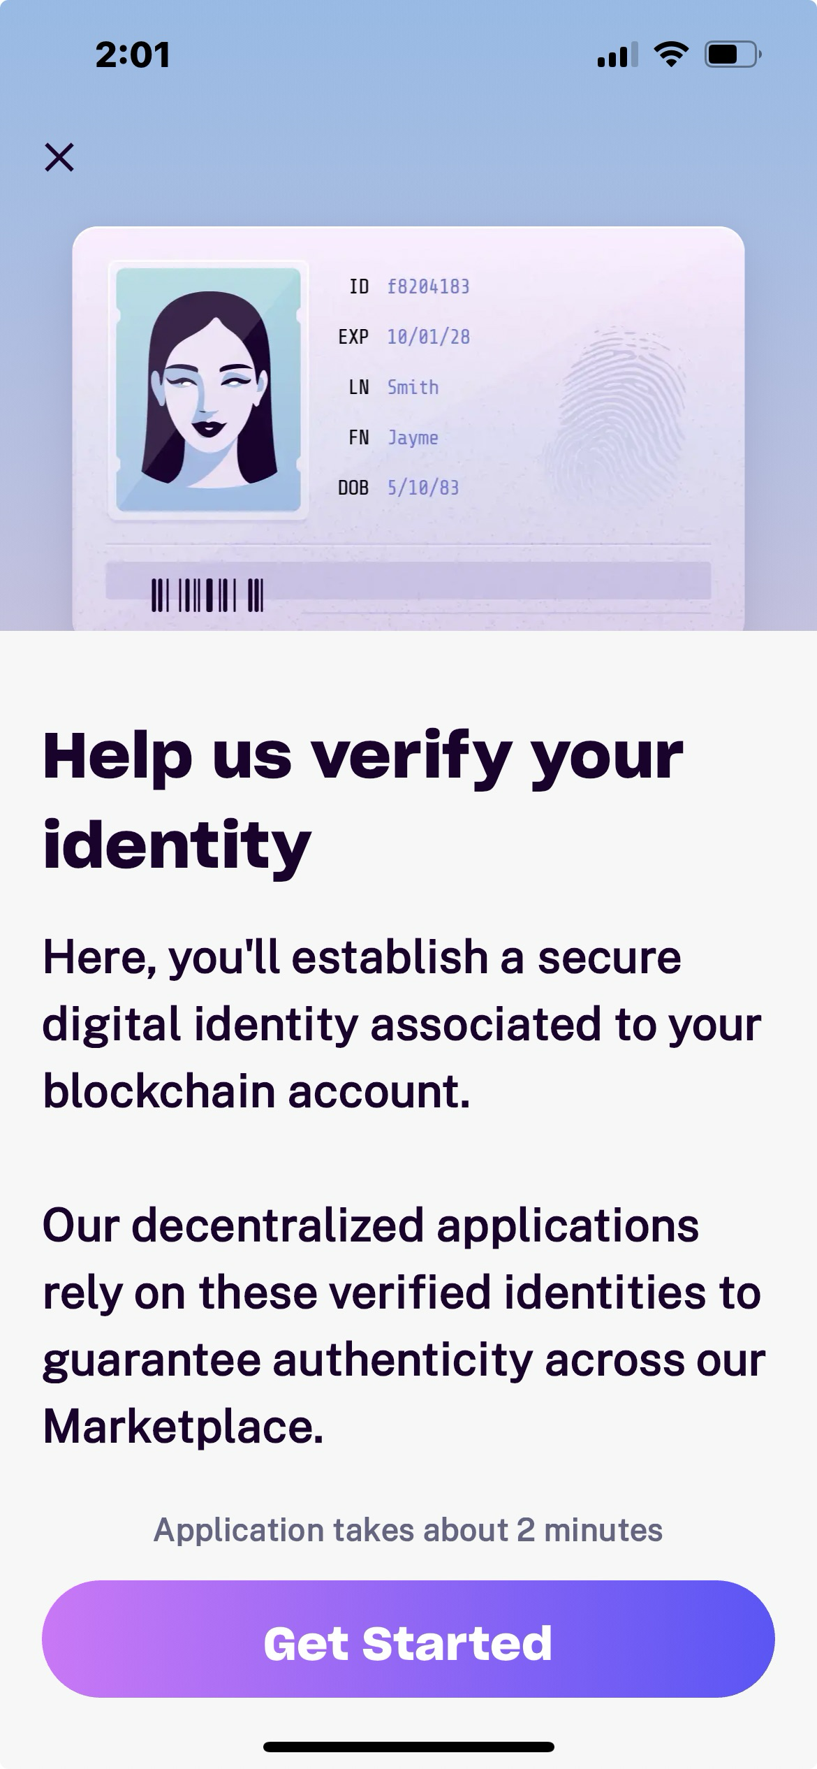
Task: Tap the barcode on ID card
Action: click(207, 595)
